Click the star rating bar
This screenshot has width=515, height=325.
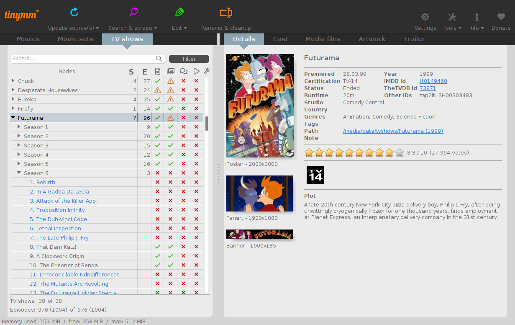[x=354, y=152]
